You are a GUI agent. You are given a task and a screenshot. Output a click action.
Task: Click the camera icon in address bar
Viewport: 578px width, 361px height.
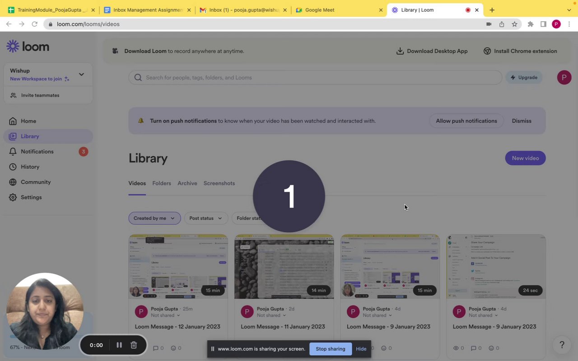pos(489,24)
